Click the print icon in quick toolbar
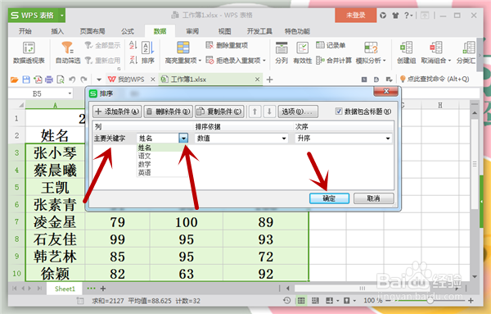Image resolution: width=491 pixels, height=314 pixels. coord(49,80)
